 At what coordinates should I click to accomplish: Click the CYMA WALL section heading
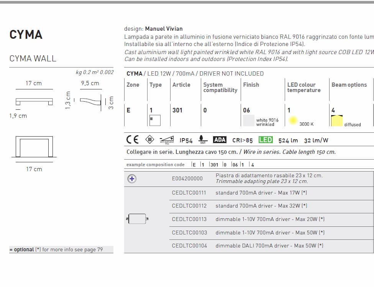click(33, 58)
